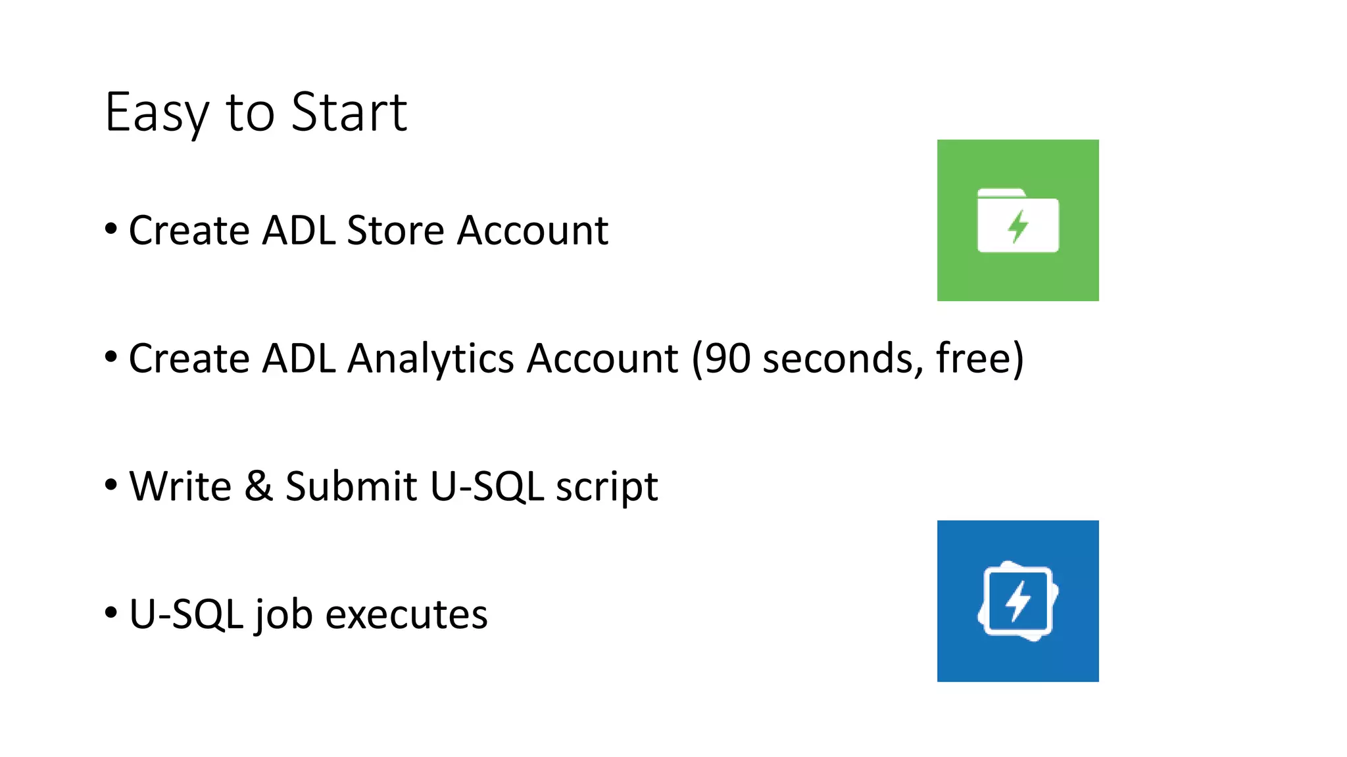Click the 'U-SQL job executes' bullet
Viewport: 1347px width, 757px height.
(296, 615)
